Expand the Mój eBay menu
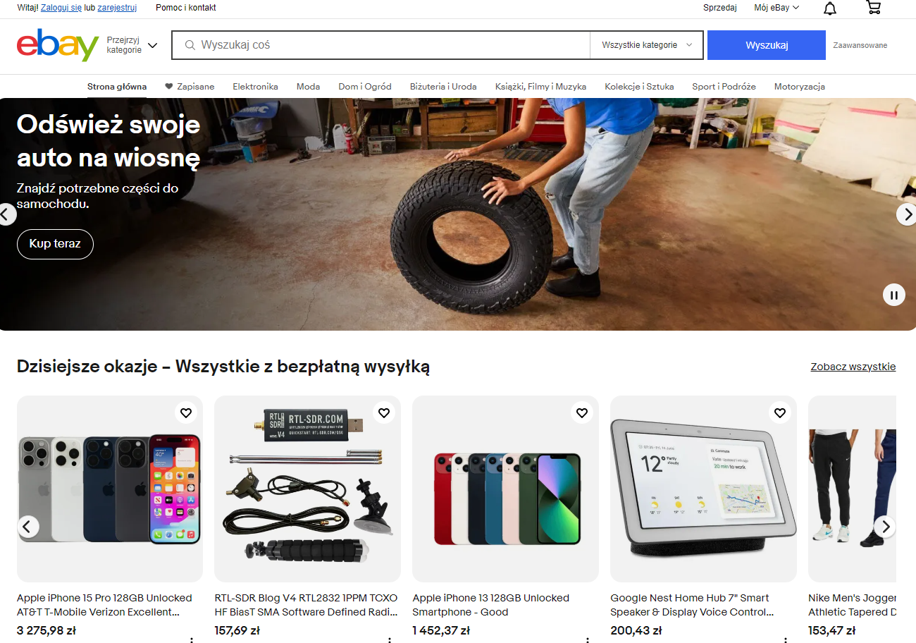 point(776,8)
